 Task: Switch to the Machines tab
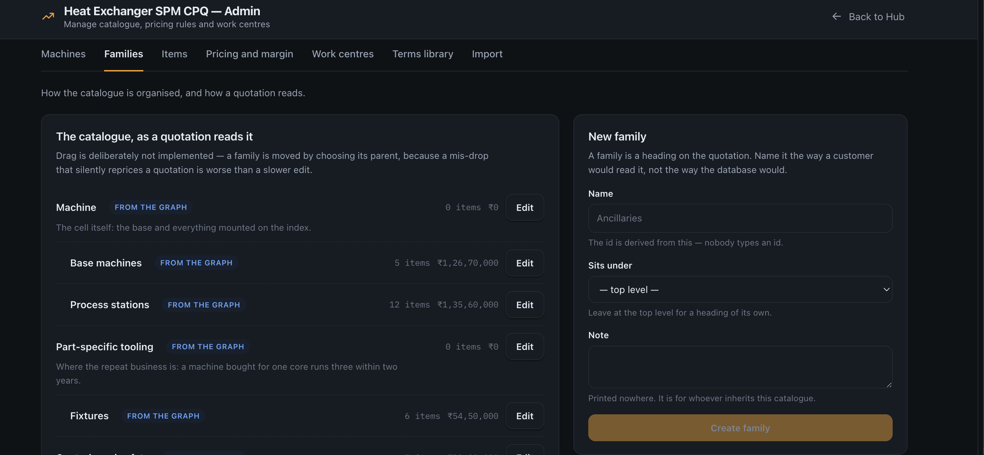[x=63, y=54]
